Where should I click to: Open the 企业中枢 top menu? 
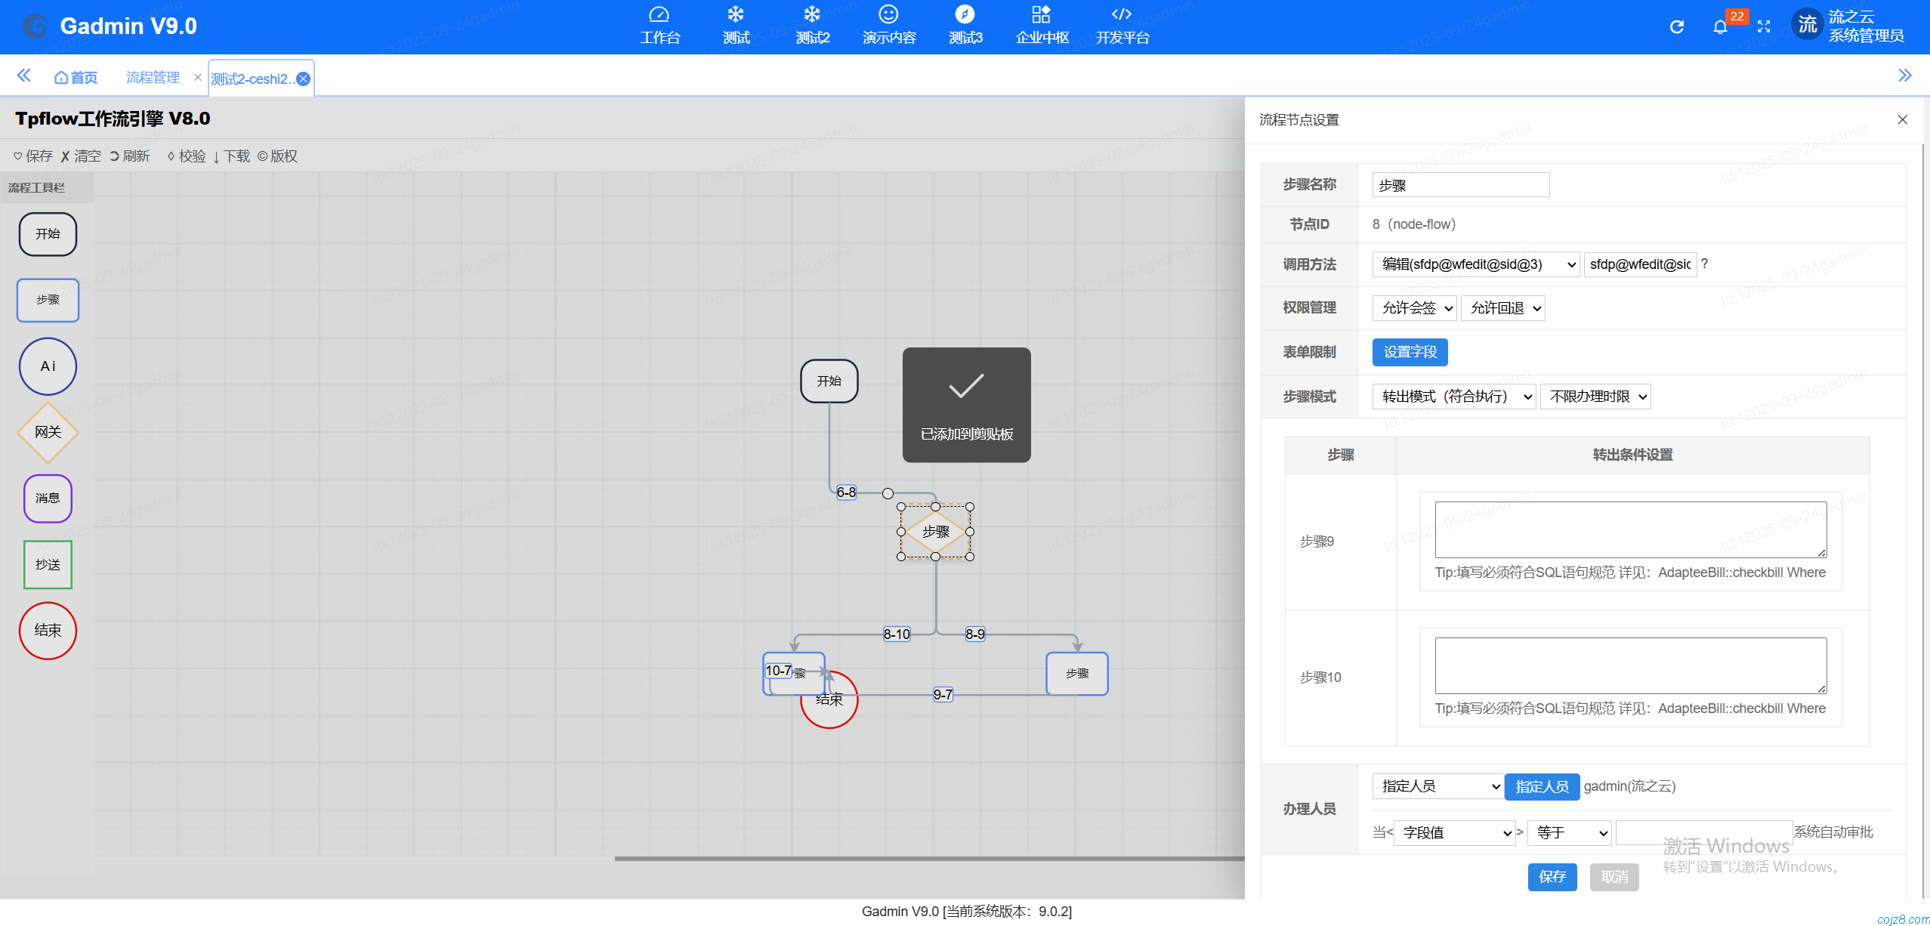[x=1042, y=26]
